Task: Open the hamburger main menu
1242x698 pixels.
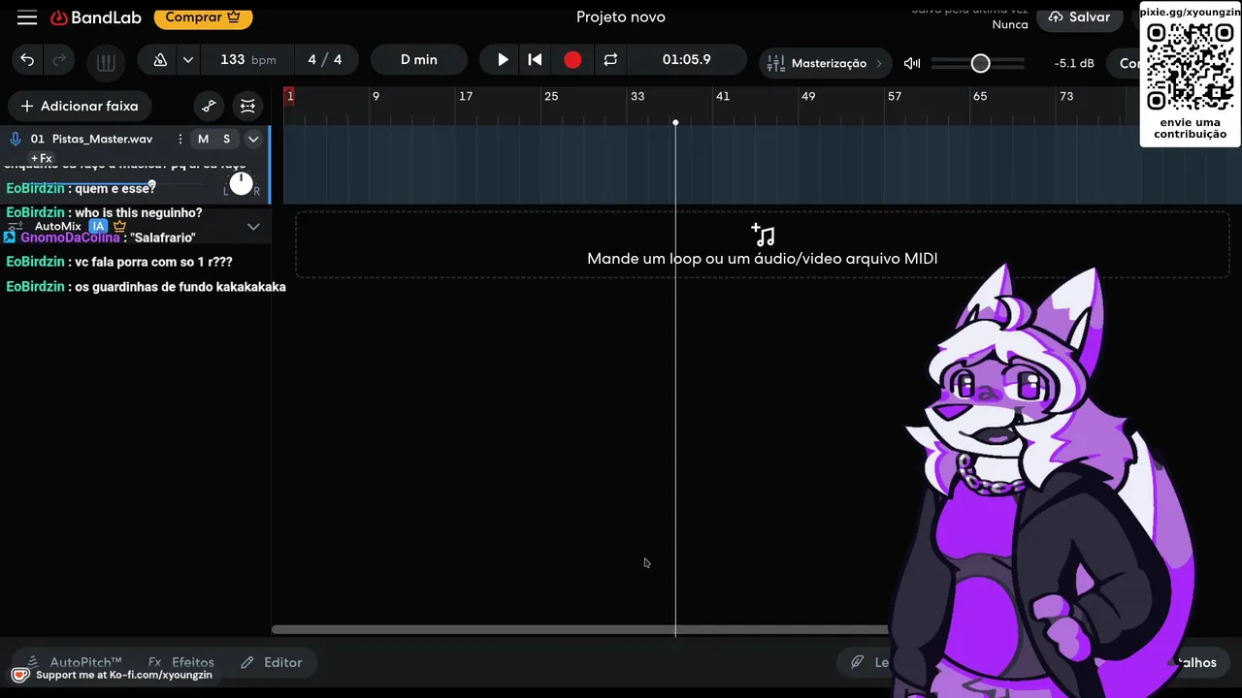Action: [27, 17]
